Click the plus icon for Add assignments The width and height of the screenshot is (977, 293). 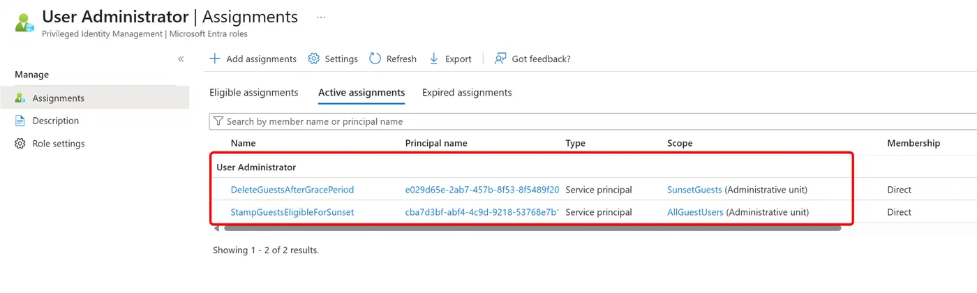(215, 59)
